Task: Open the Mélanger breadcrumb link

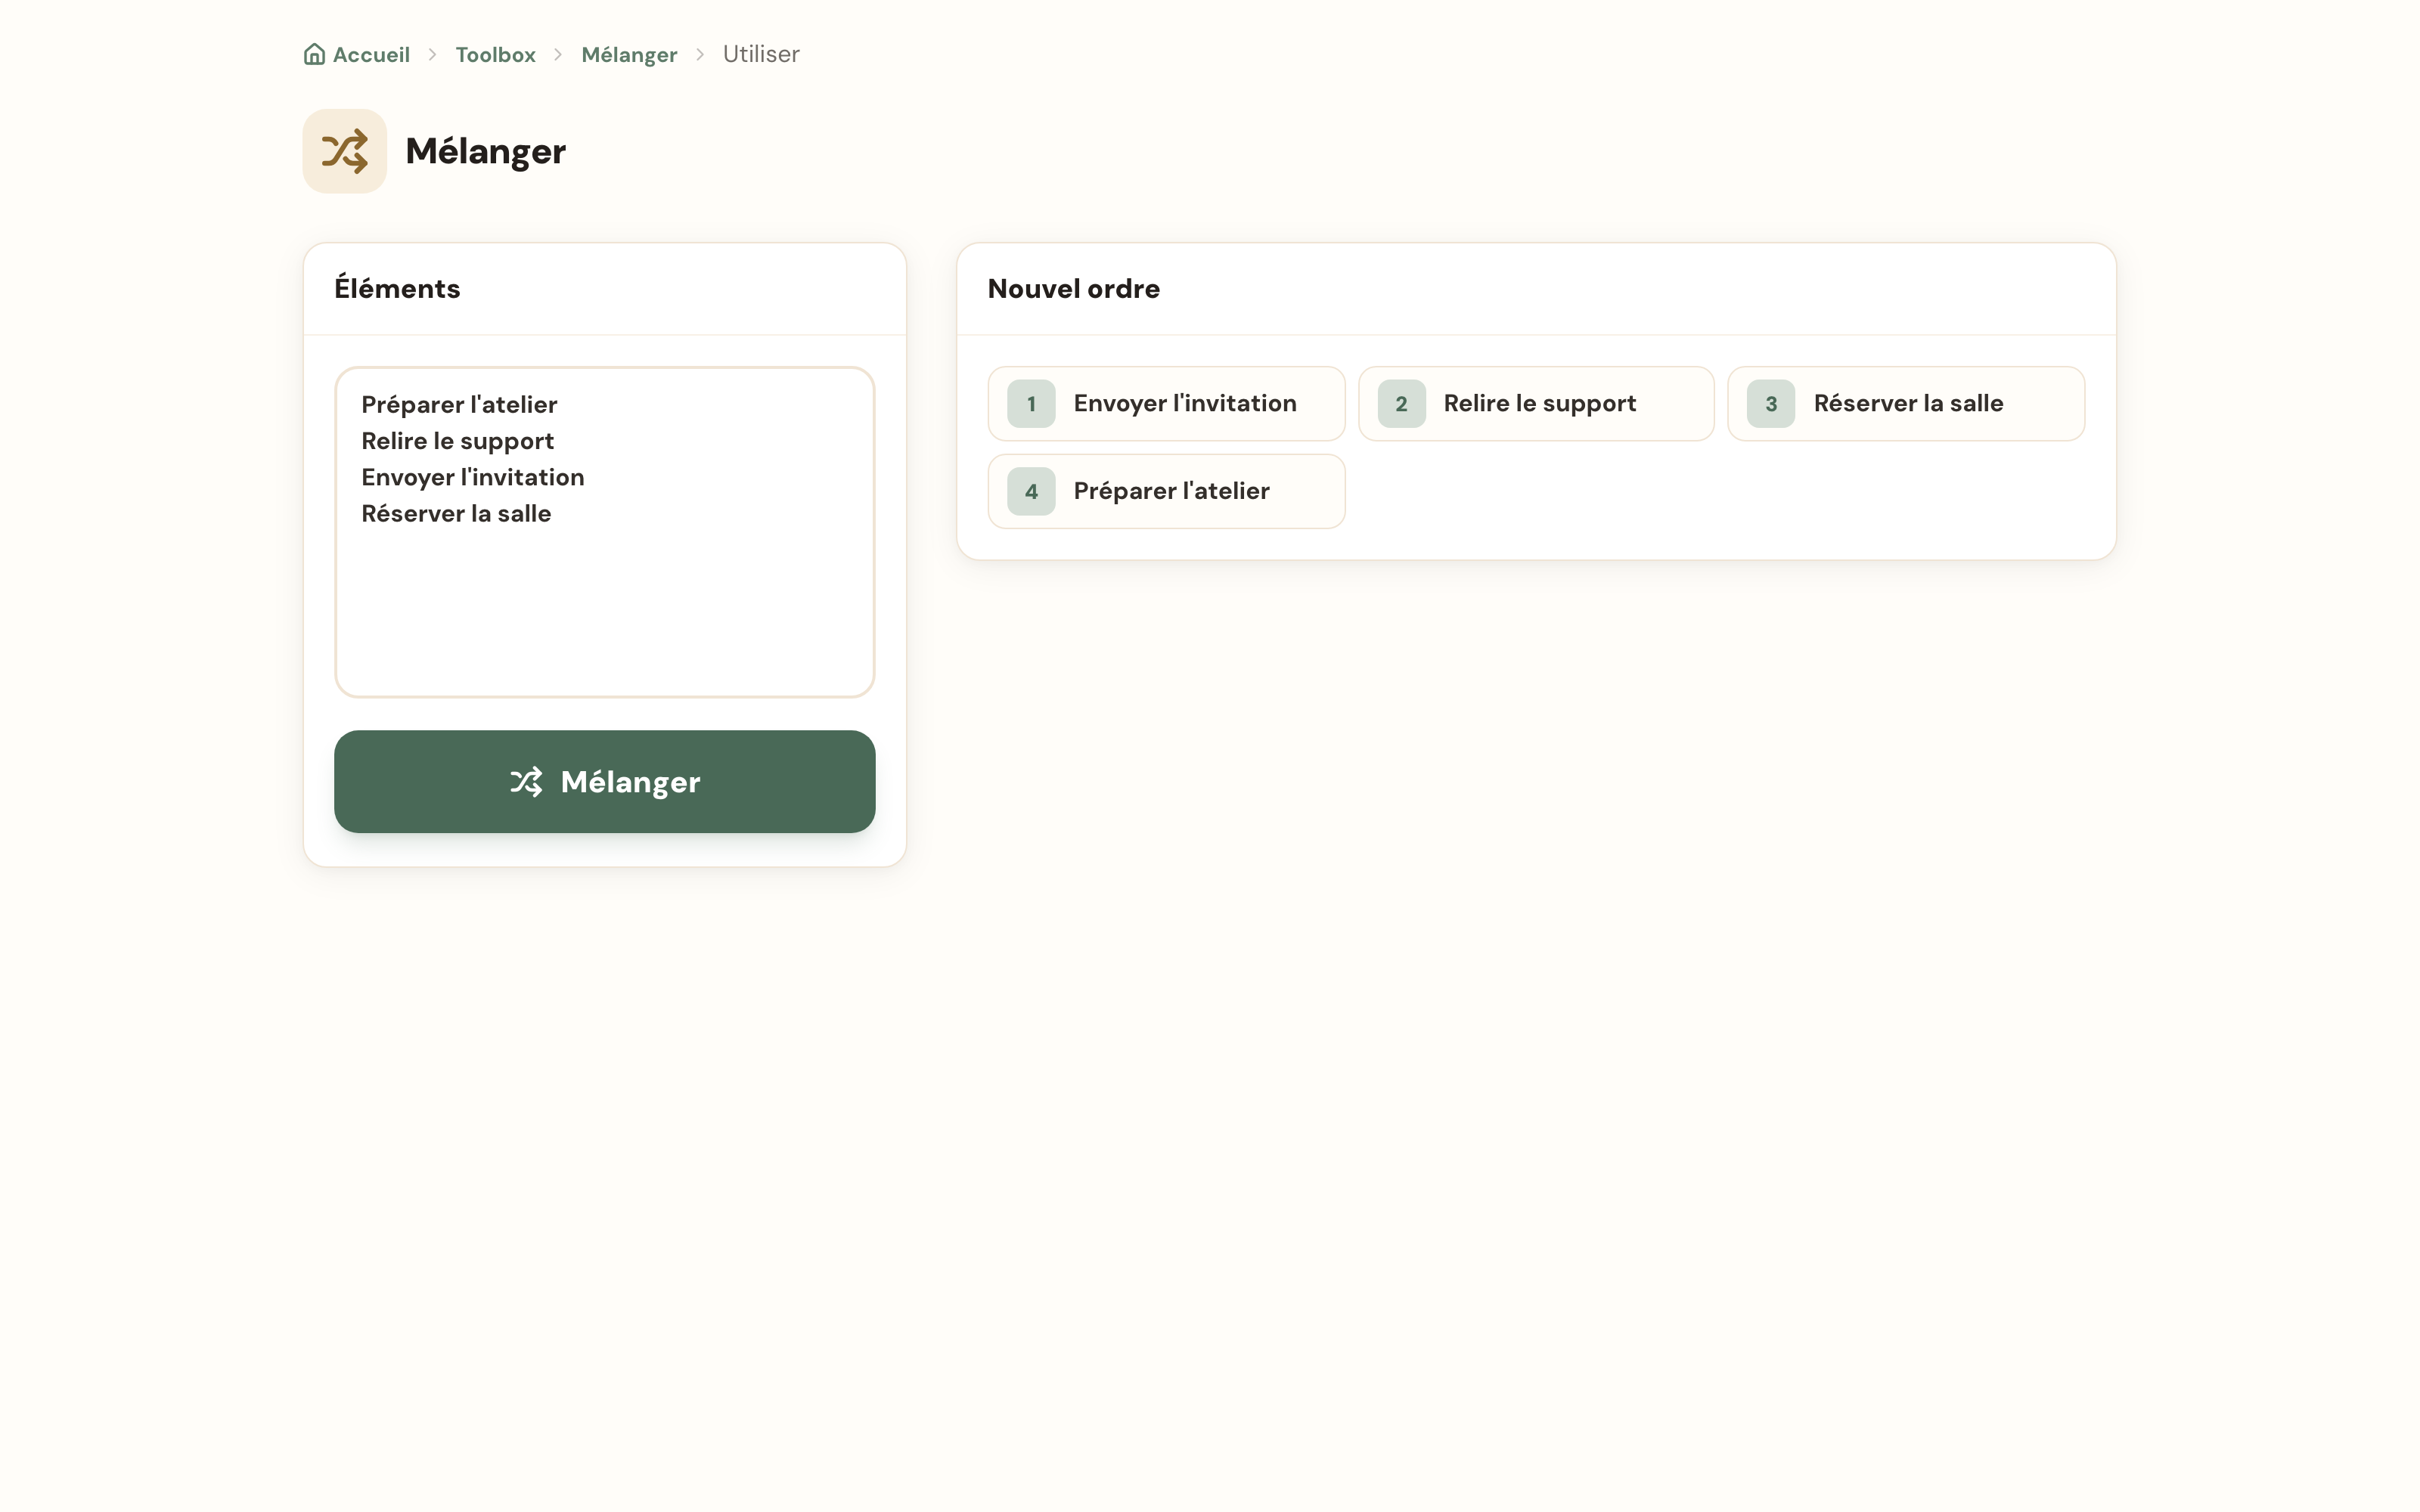Action: coord(629,54)
